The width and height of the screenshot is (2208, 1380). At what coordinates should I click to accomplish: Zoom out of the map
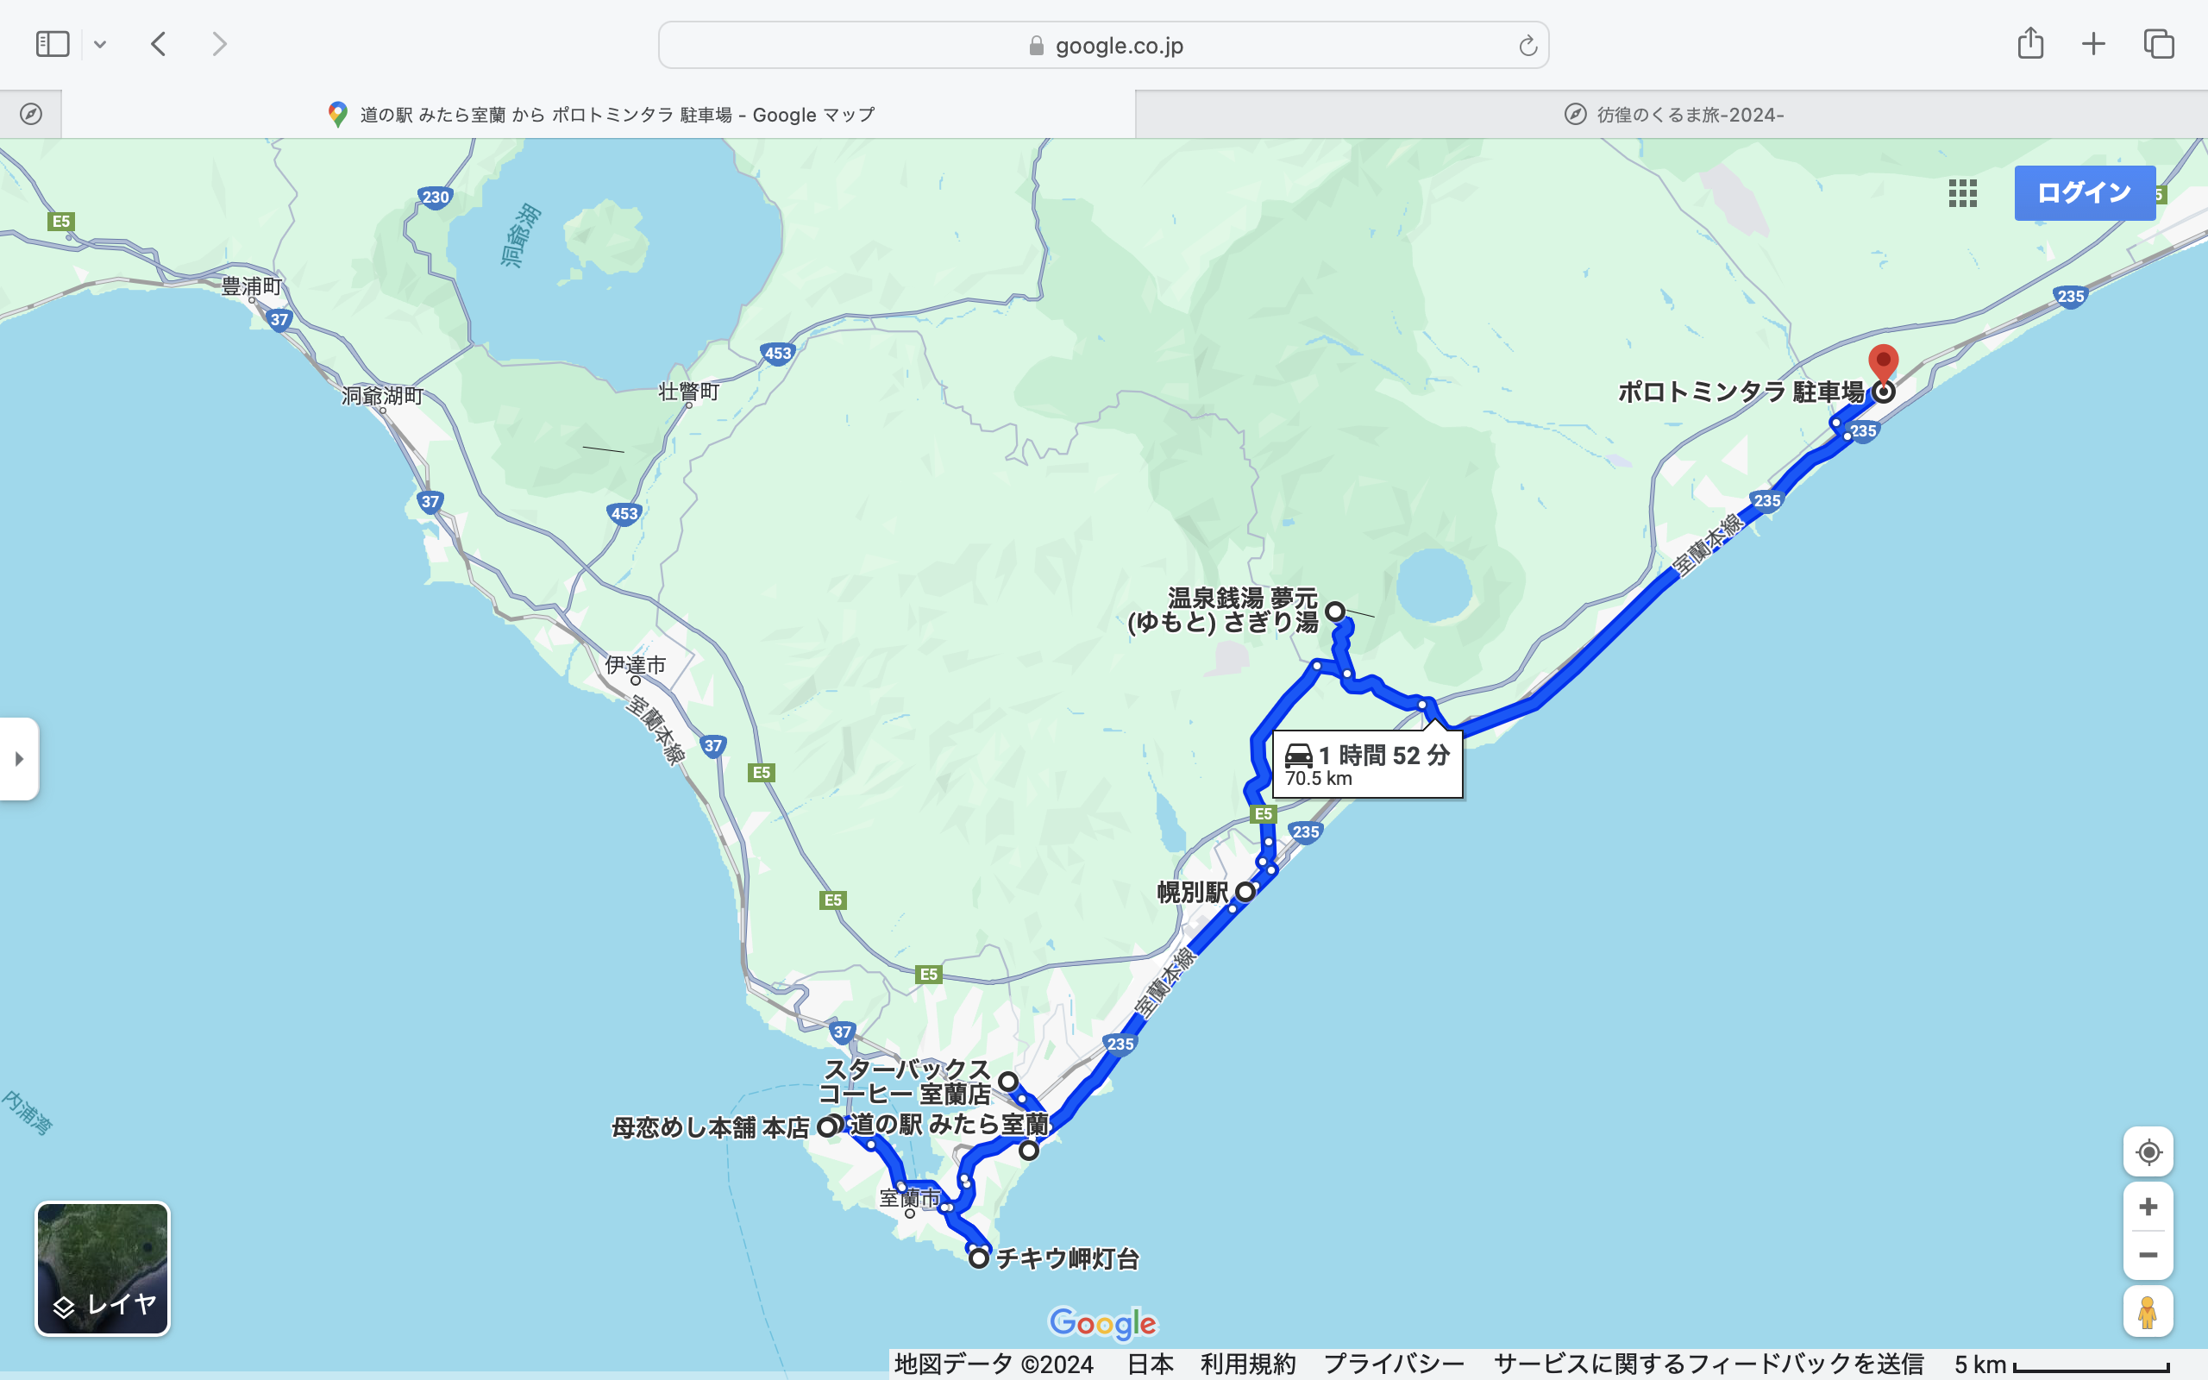coord(2148,1255)
